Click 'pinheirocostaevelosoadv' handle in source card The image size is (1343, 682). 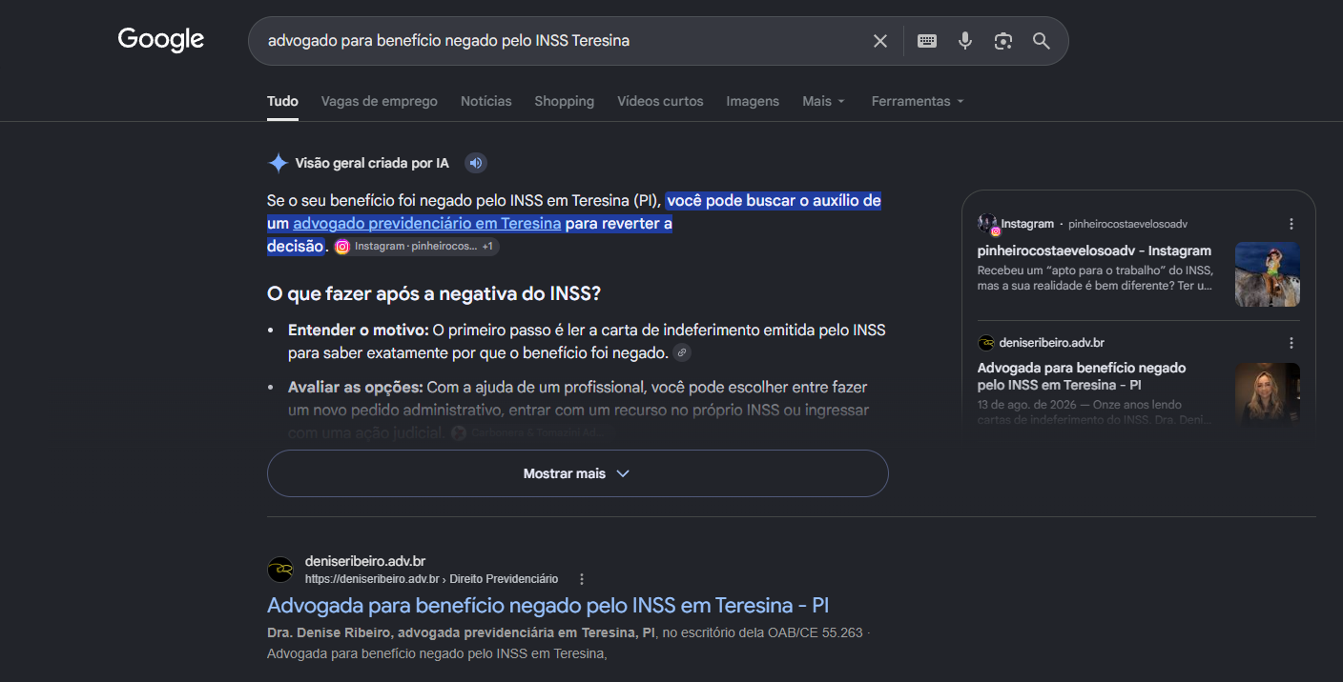pyautogui.click(x=1127, y=224)
